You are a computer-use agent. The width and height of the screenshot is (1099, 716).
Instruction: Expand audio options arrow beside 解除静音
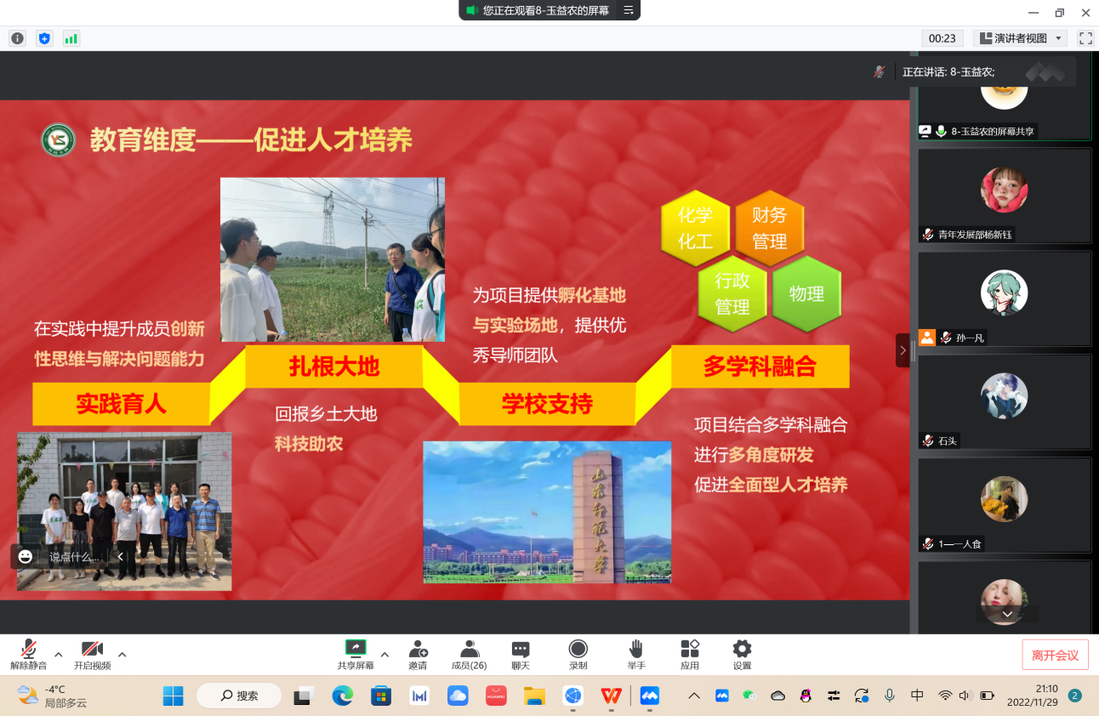(x=59, y=654)
